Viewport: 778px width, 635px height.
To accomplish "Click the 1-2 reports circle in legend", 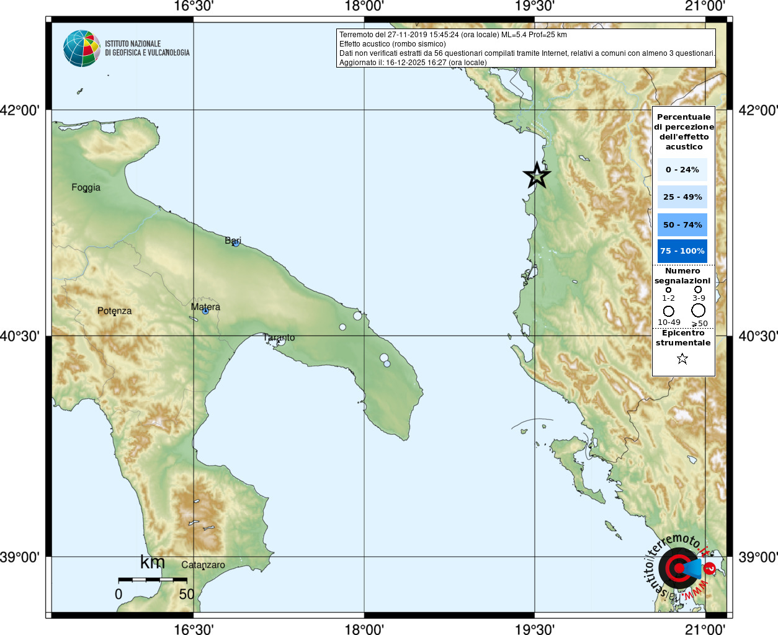I will (668, 290).
